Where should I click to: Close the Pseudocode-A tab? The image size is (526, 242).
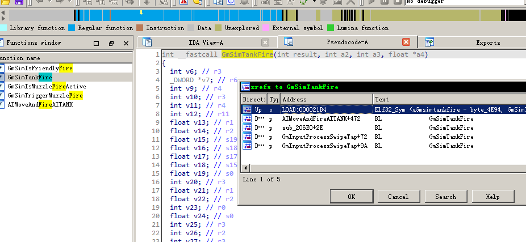point(406,42)
